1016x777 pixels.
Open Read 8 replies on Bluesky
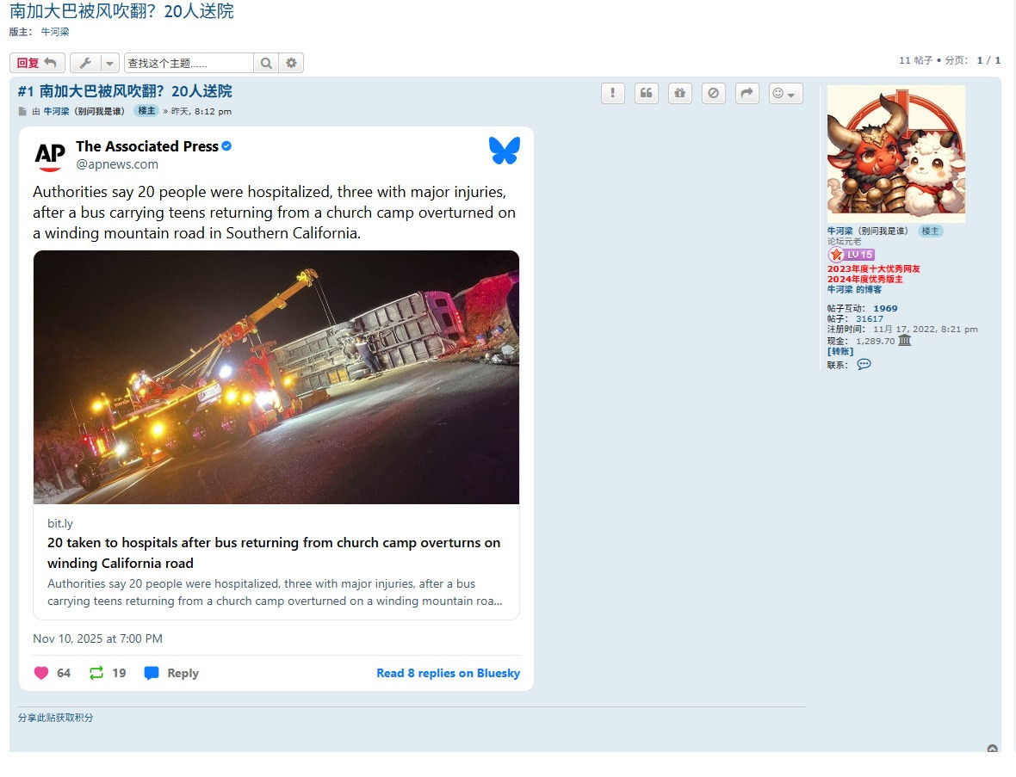click(449, 673)
